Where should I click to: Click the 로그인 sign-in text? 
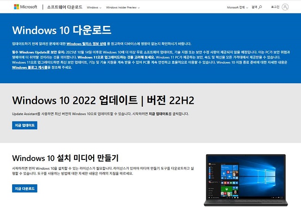(275, 7)
